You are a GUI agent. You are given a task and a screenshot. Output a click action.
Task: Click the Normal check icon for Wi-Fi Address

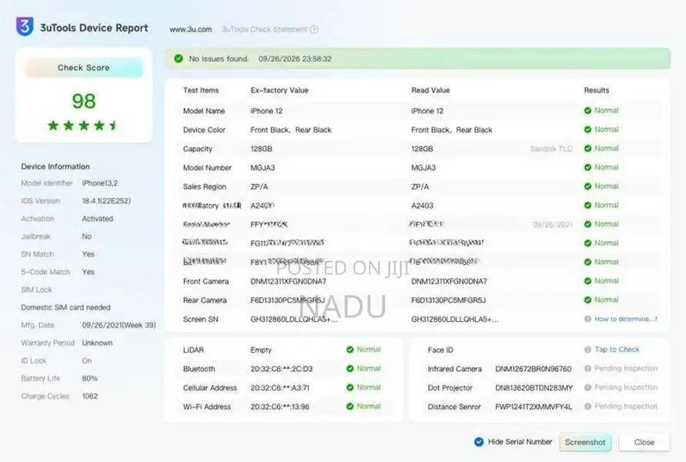pos(350,407)
